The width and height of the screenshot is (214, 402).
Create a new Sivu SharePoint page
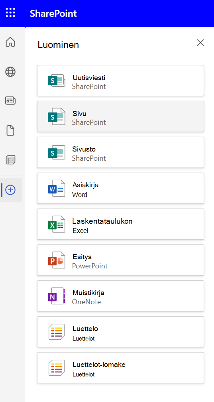(120, 116)
